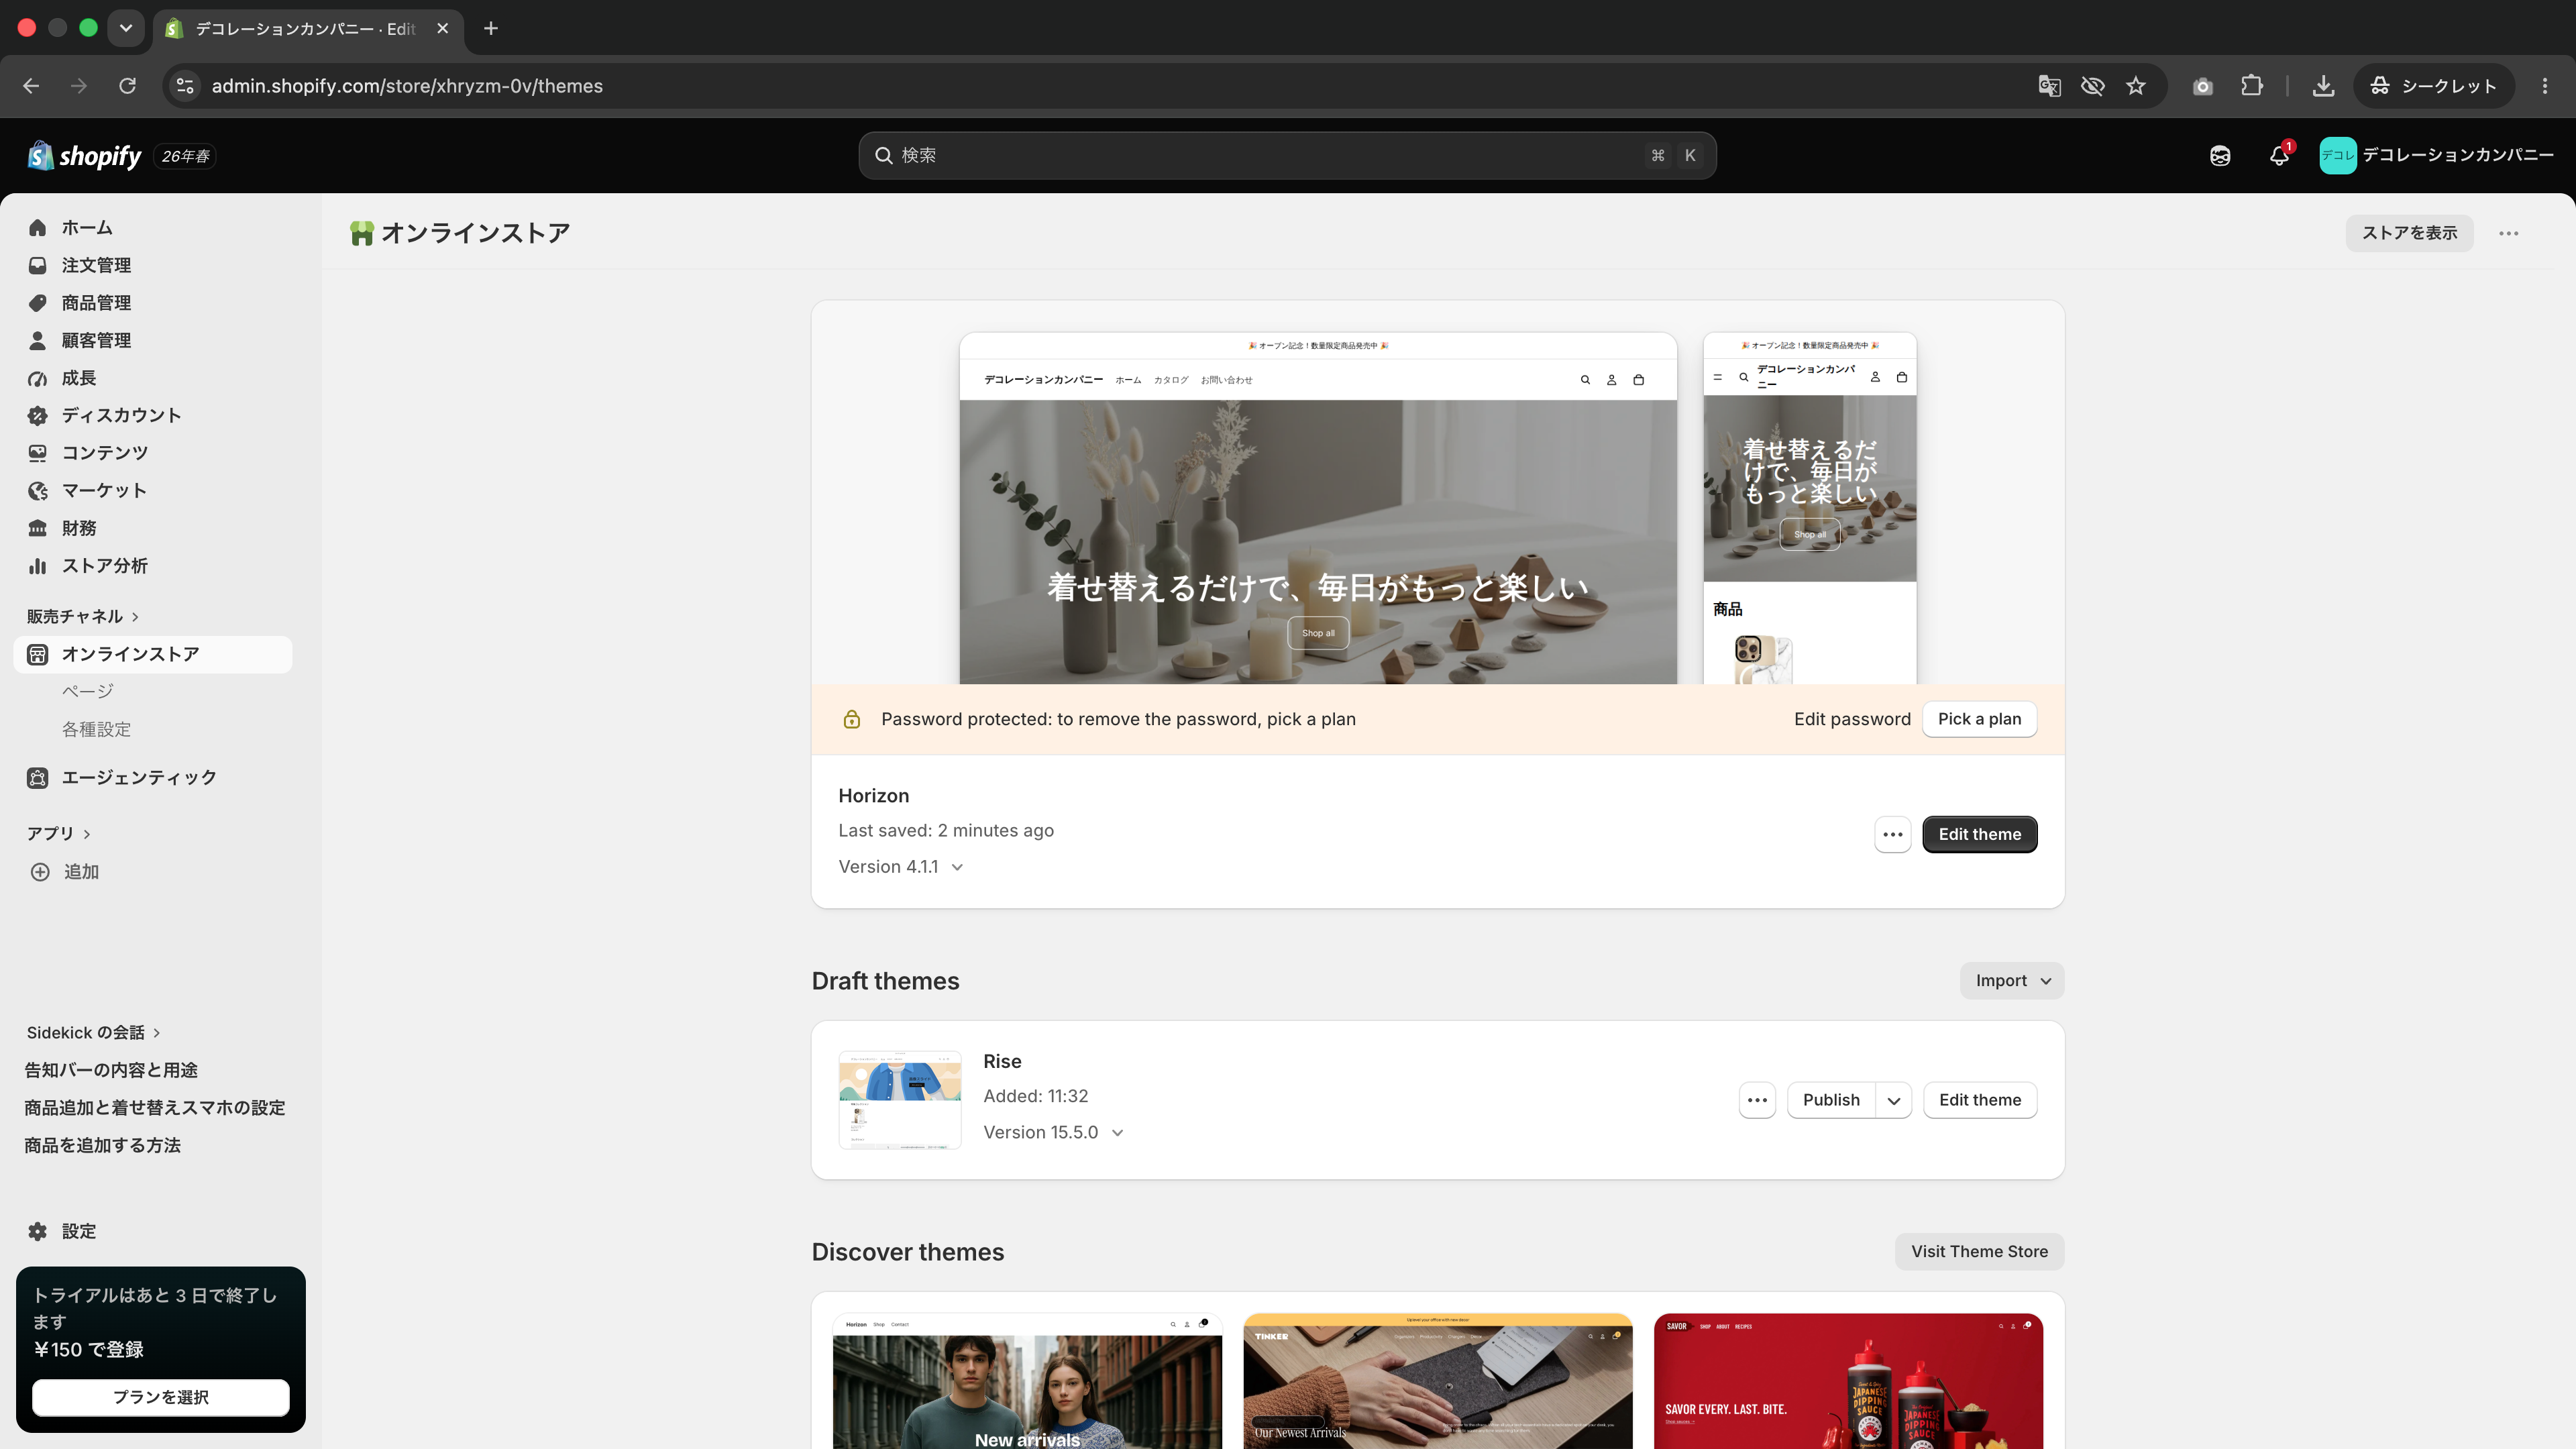Open Chrome extensions puzzle icon

tap(2252, 86)
